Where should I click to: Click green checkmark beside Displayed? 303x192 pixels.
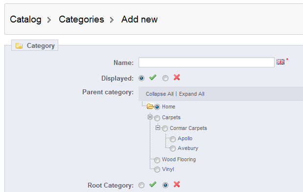coord(153,78)
